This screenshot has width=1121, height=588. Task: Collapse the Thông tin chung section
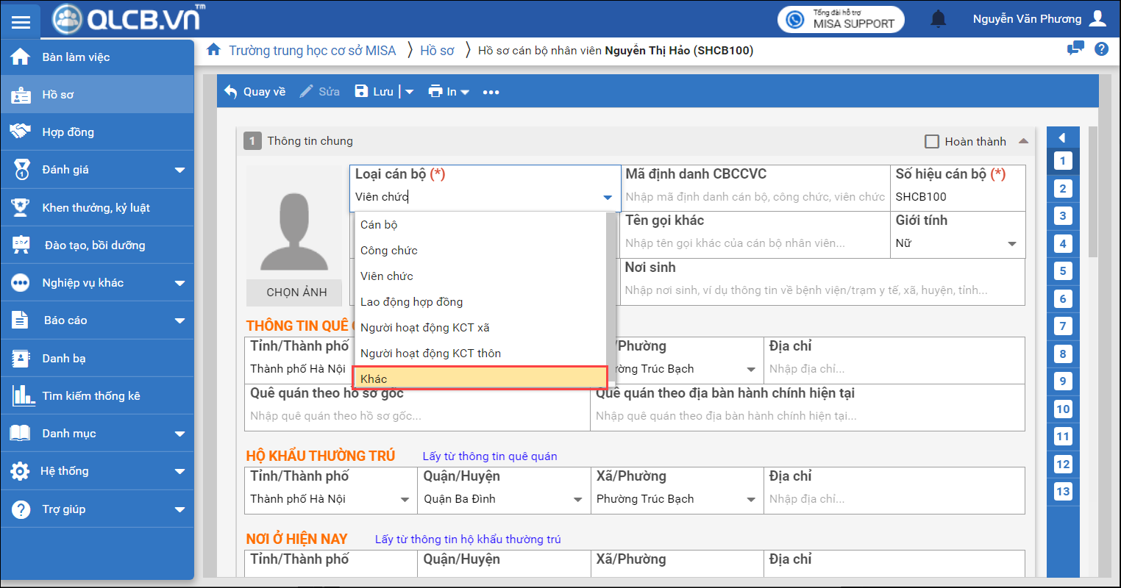tap(1023, 141)
